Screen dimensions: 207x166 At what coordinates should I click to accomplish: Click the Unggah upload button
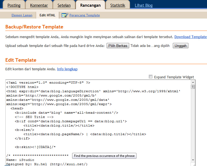pyautogui.click(x=180, y=46)
